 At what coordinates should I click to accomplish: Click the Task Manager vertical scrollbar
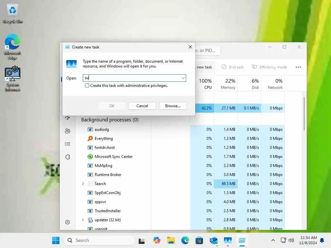coord(304,113)
